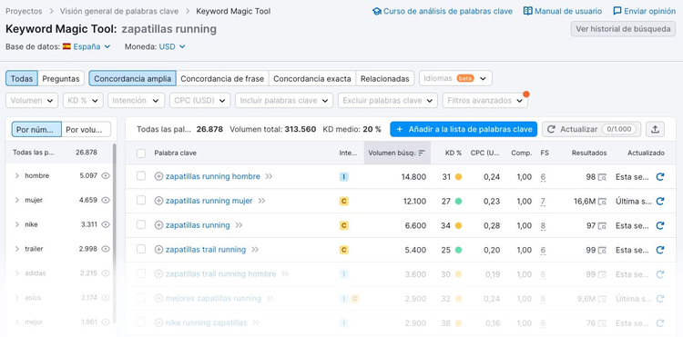Open the zapatillas running hombre keyword link

(x=212, y=176)
